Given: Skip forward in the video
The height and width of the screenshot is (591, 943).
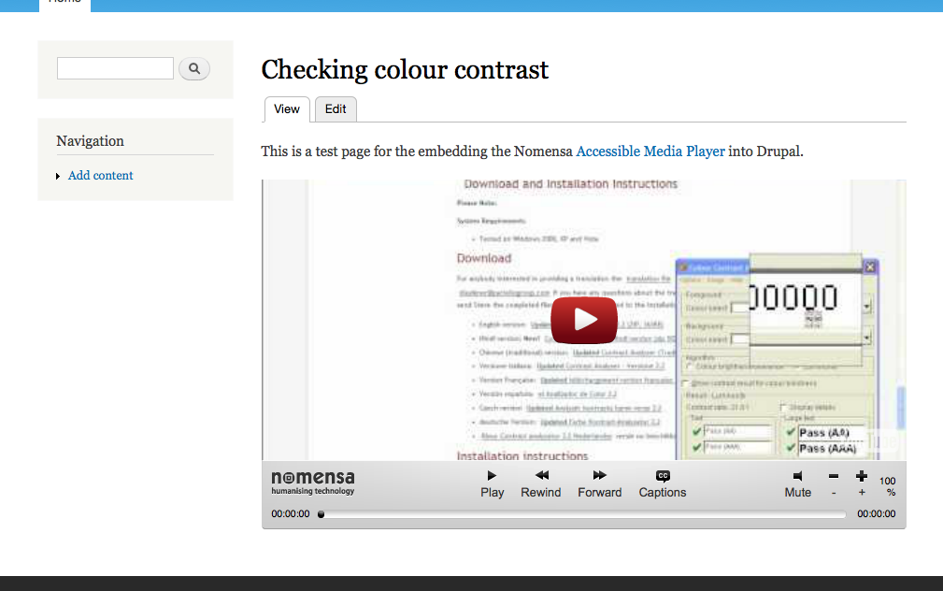Looking at the screenshot, I should pos(600,483).
